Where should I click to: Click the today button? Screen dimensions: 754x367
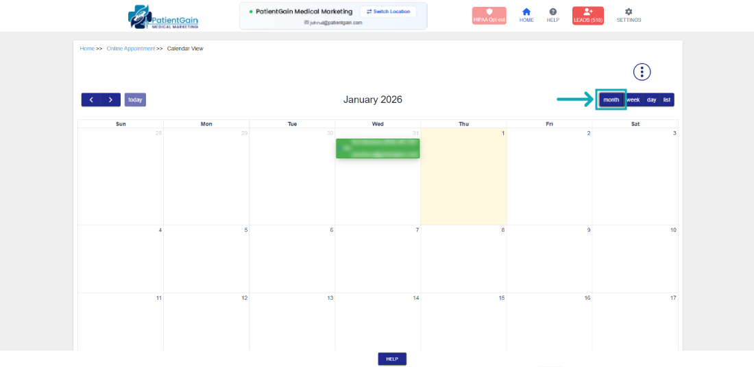[135, 99]
